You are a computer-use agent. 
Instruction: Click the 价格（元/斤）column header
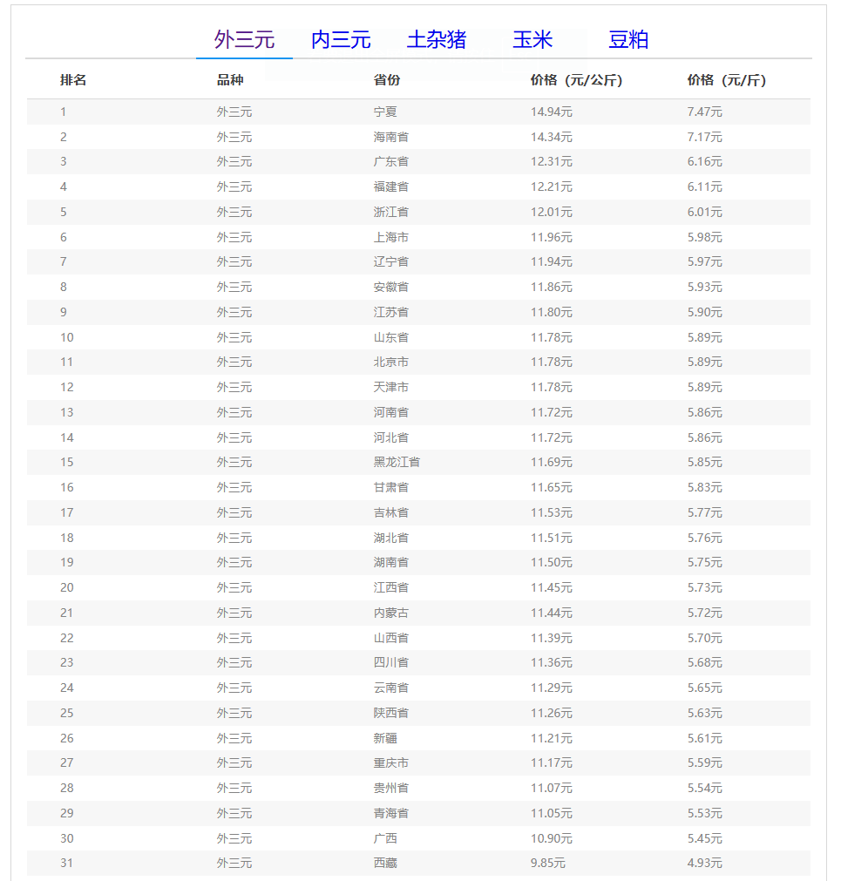click(x=726, y=80)
